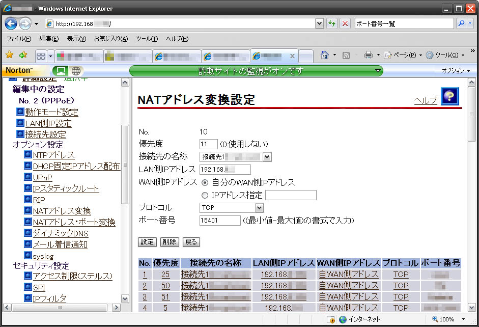Image resolution: width=479 pixels, height=327 pixels.
Task: Click the blue icon beside SPI
Action: click(28, 287)
